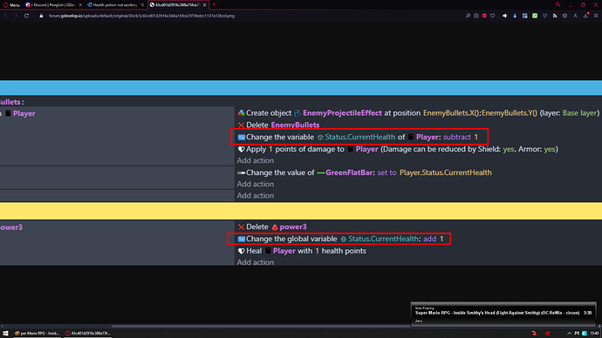602x338 pixels.
Task: Show hidden system tray icons
Action: point(569,334)
